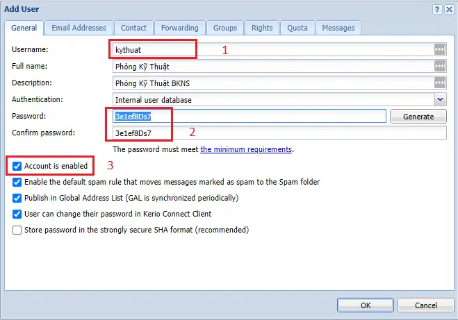Image resolution: width=458 pixels, height=320 pixels.
Task: Toggle Publish in Global Address List
Action: click(17, 198)
